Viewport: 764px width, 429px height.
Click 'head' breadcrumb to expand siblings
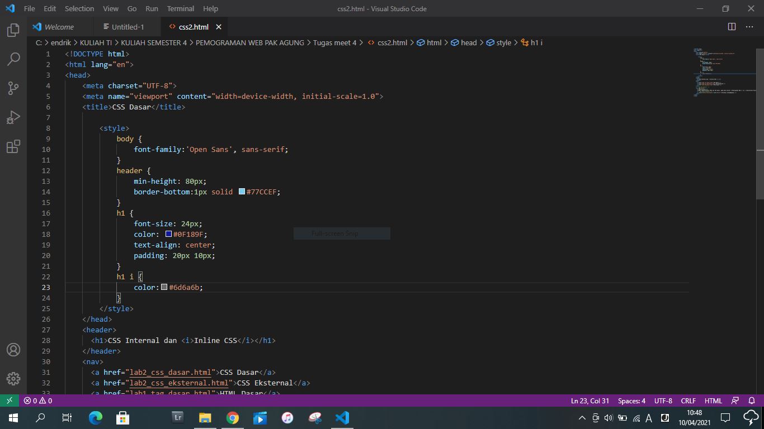tap(468, 42)
